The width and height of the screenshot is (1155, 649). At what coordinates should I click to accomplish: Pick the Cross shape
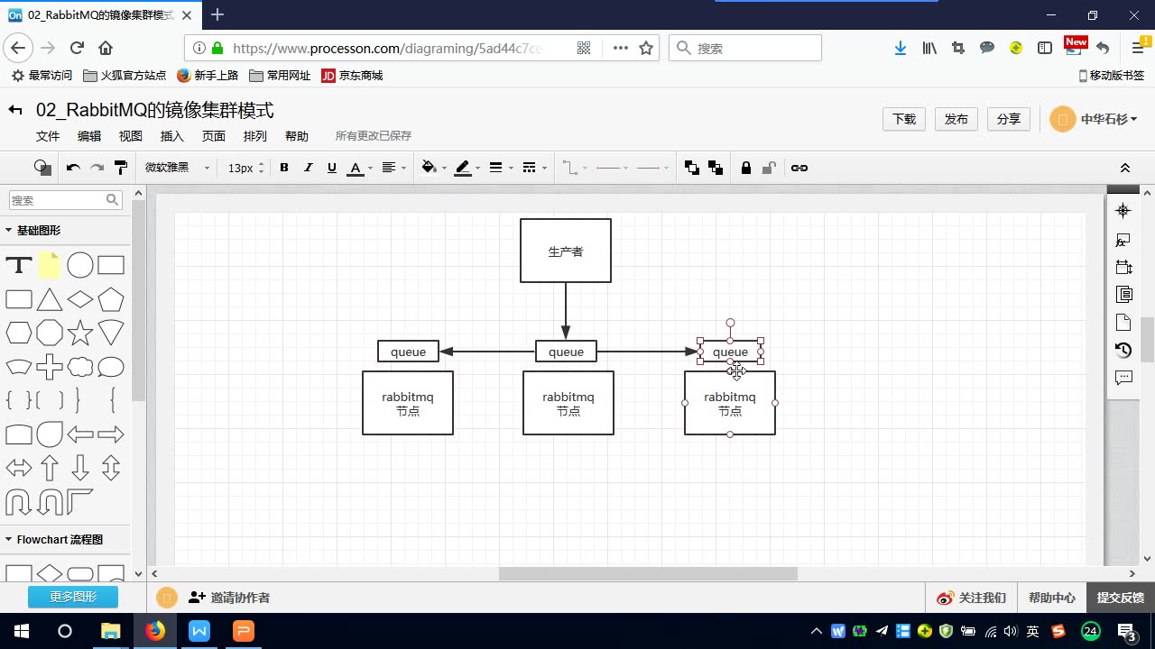click(50, 367)
